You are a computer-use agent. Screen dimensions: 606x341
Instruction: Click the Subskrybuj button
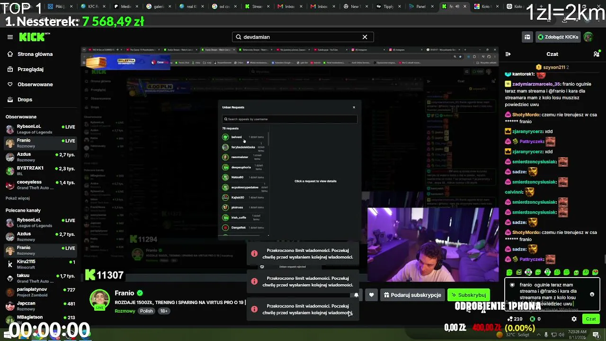[469, 295]
